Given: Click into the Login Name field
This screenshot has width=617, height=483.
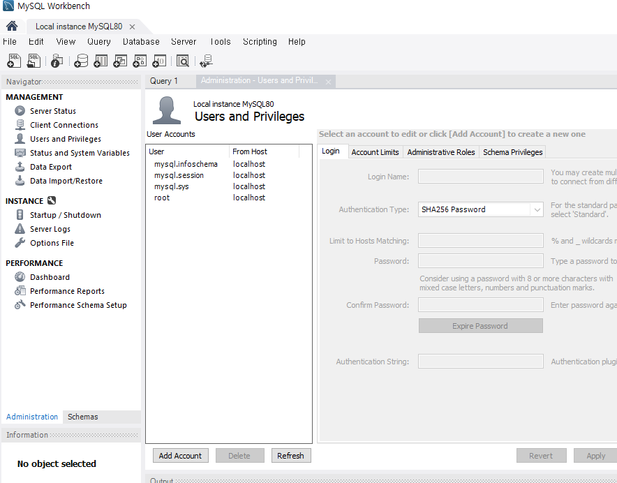Looking at the screenshot, I should click(x=480, y=177).
